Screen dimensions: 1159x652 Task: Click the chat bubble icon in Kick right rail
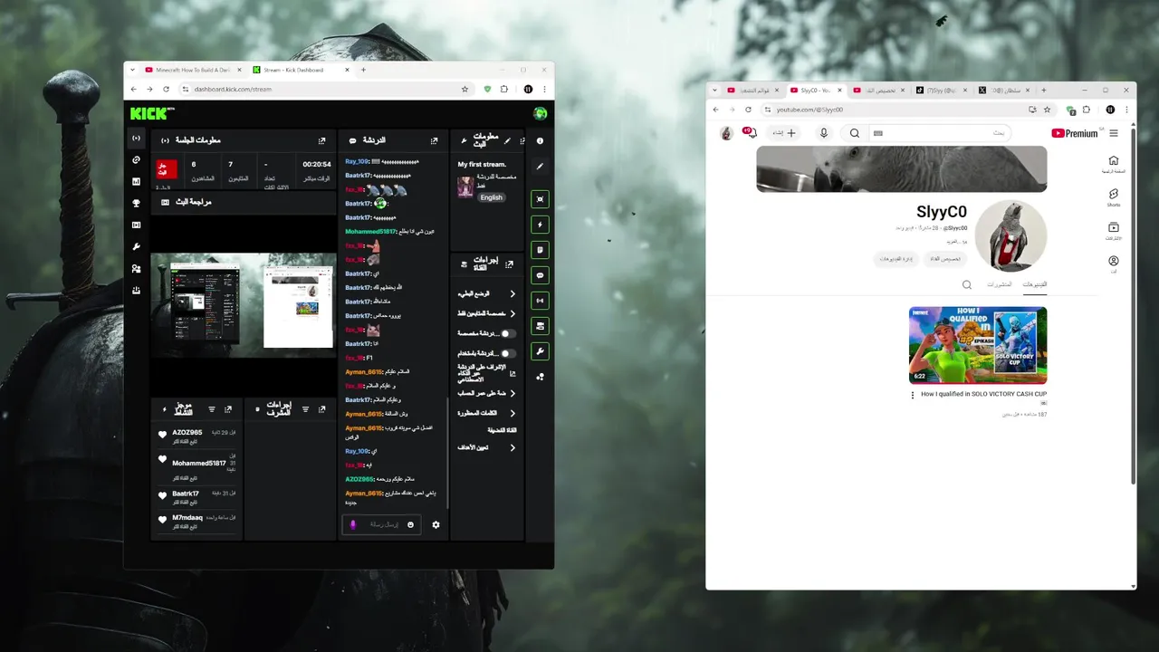(x=541, y=275)
